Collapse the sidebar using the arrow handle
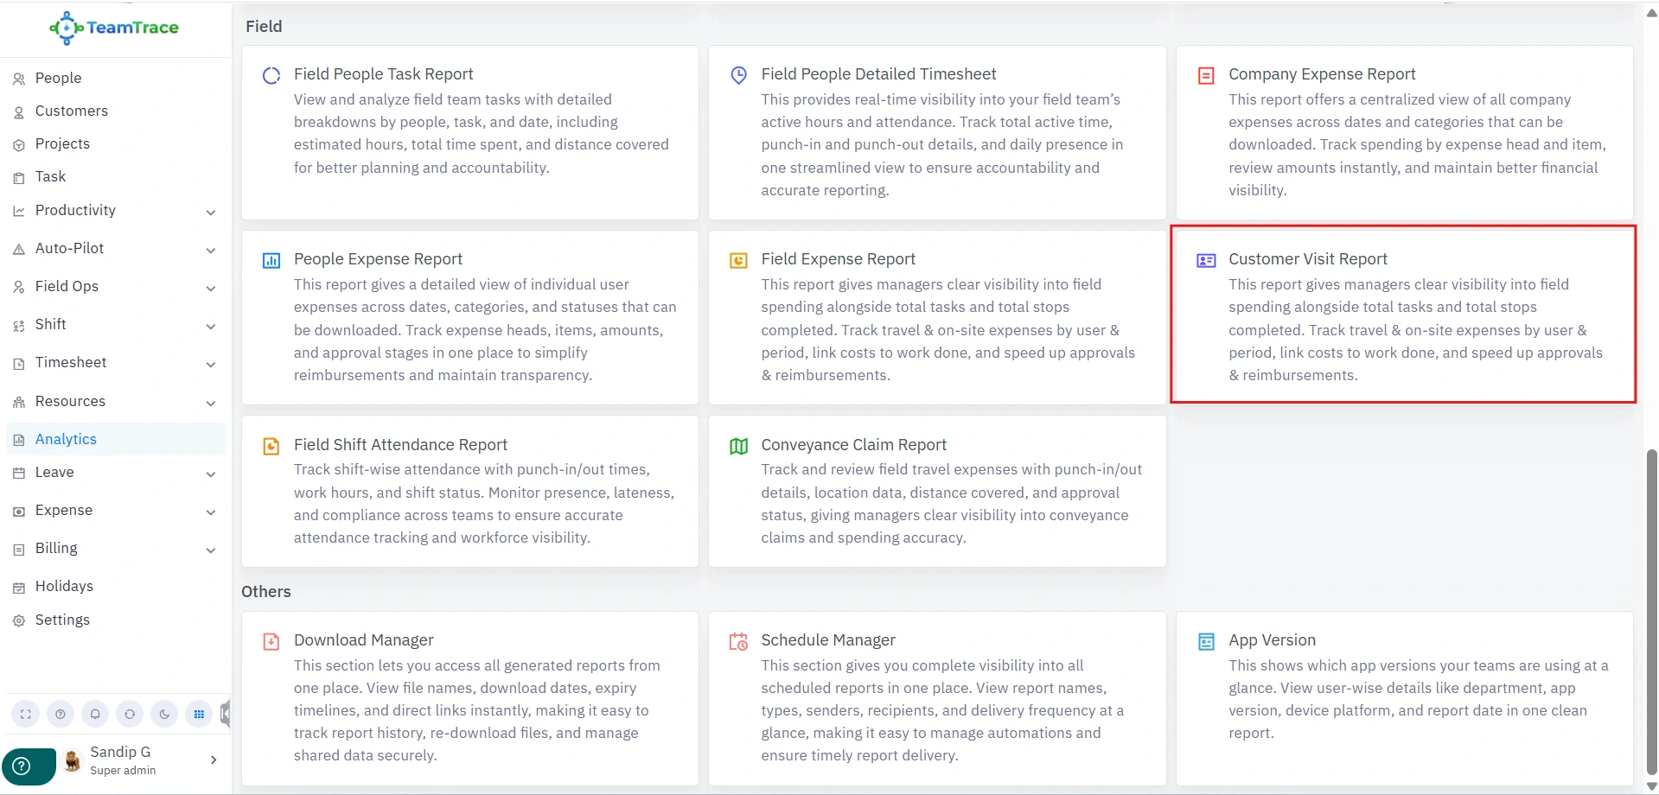The image size is (1659, 795). 225,714
